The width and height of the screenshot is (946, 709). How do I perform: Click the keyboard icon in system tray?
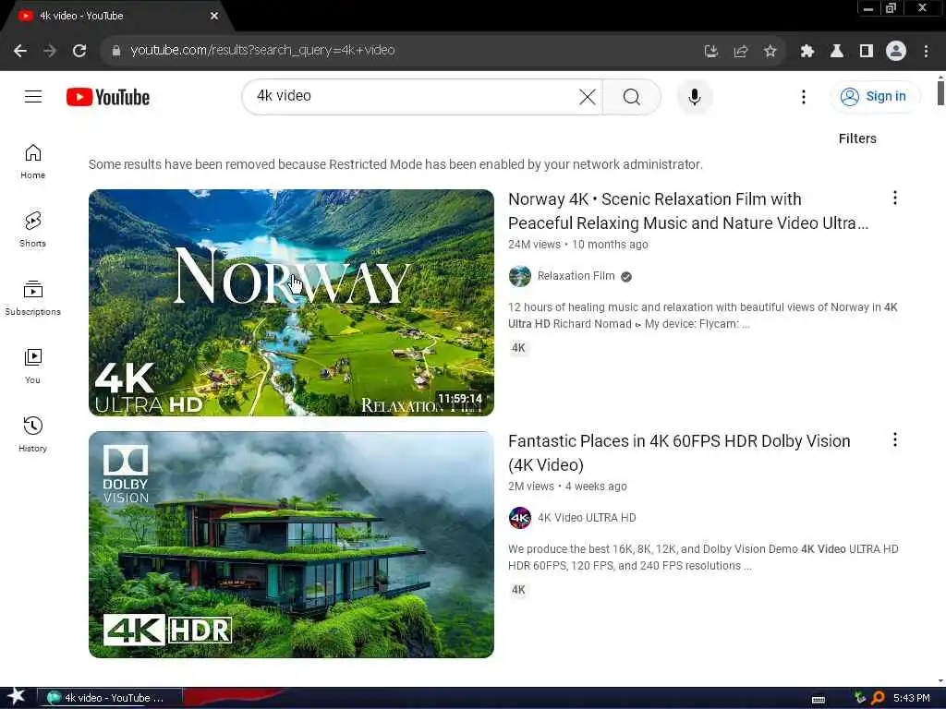coord(819,700)
